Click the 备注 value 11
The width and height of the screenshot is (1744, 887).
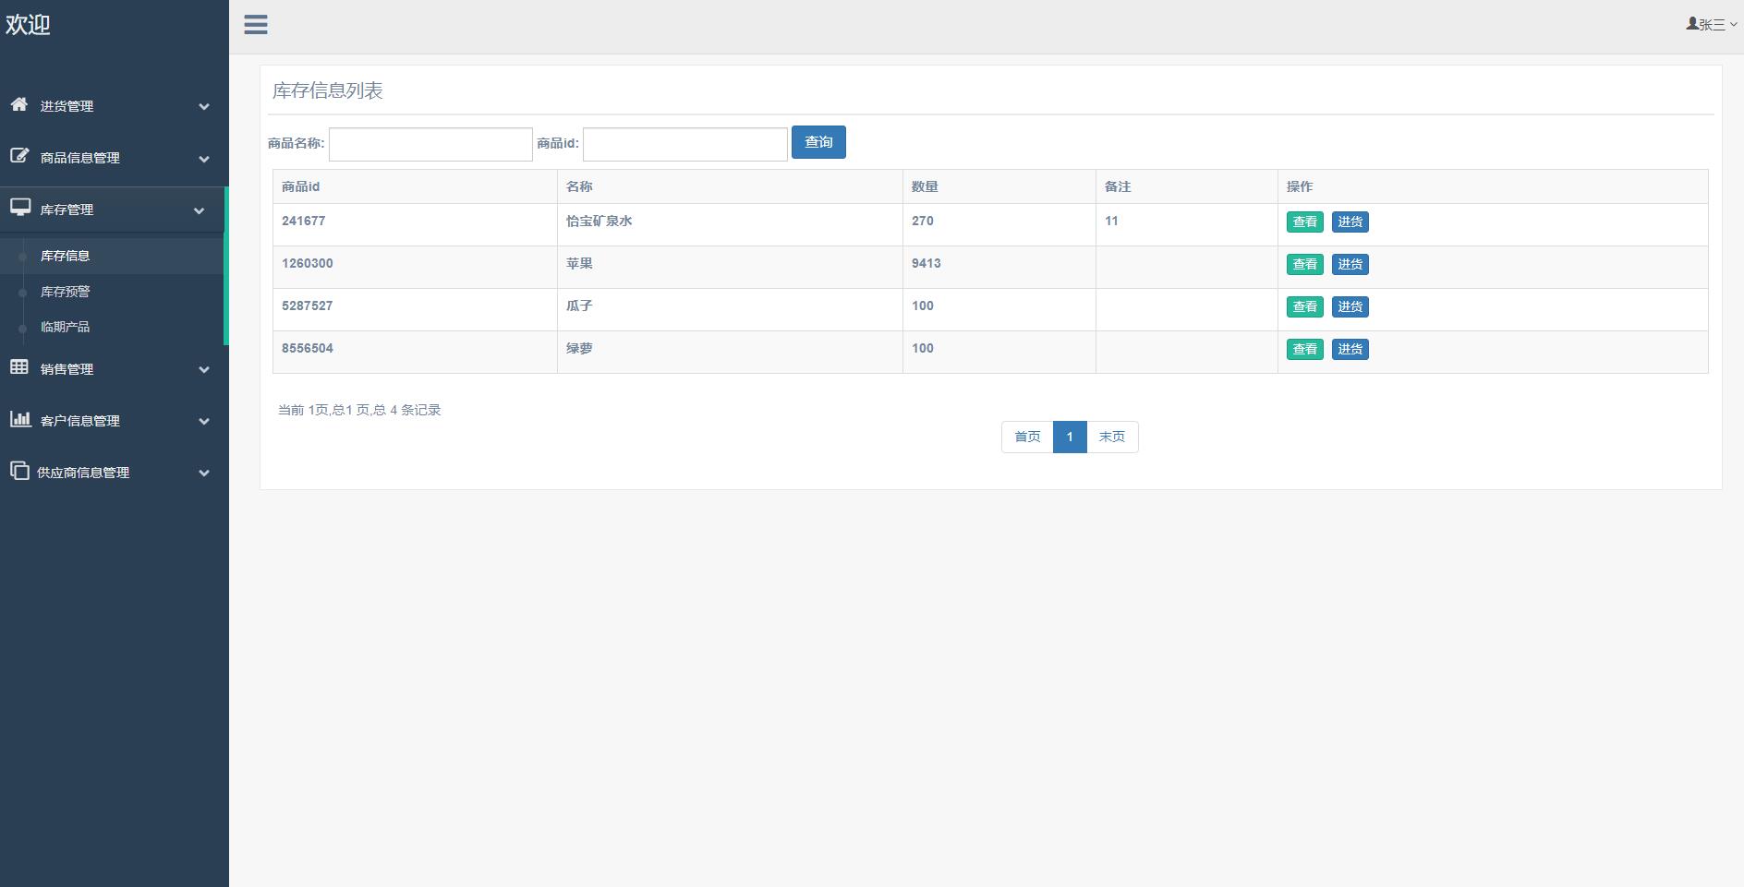coord(1111,221)
